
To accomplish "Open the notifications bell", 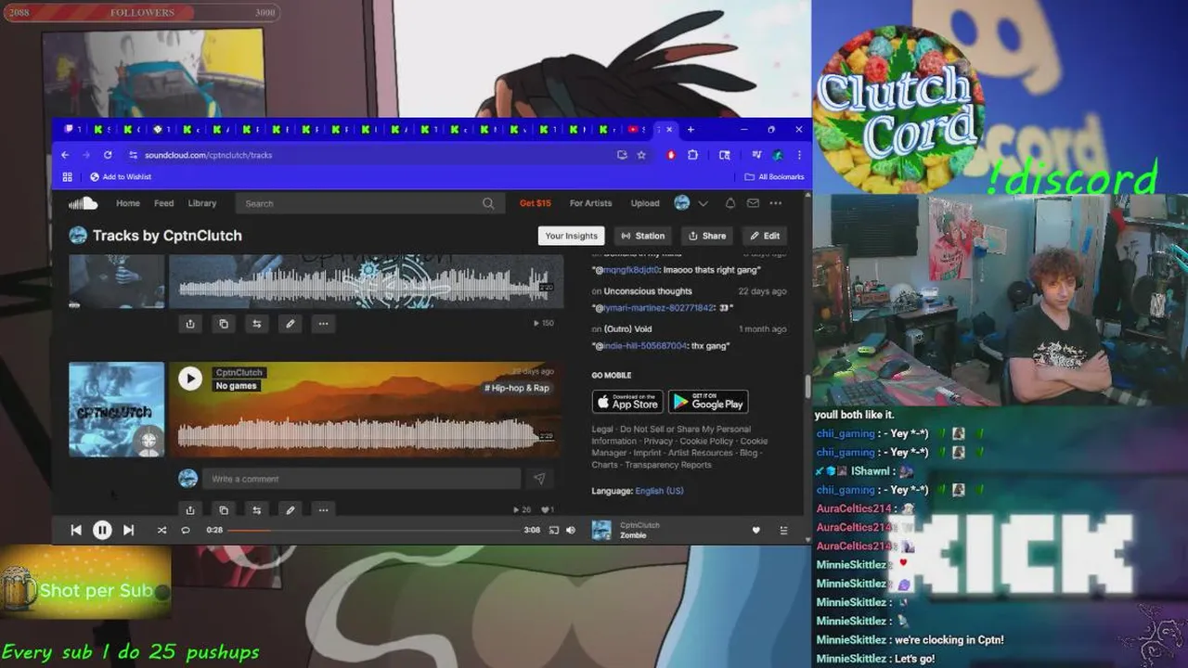I will click(x=730, y=203).
